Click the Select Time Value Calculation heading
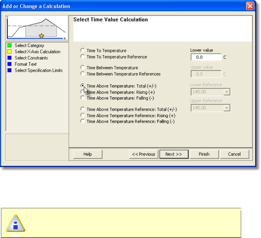 pos(110,19)
